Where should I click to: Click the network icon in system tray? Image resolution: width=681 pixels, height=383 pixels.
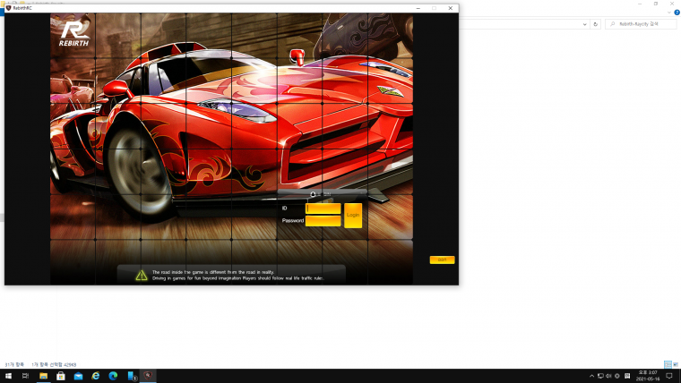(600, 376)
